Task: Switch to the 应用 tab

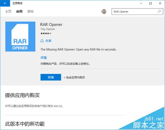Action: [19, 12]
